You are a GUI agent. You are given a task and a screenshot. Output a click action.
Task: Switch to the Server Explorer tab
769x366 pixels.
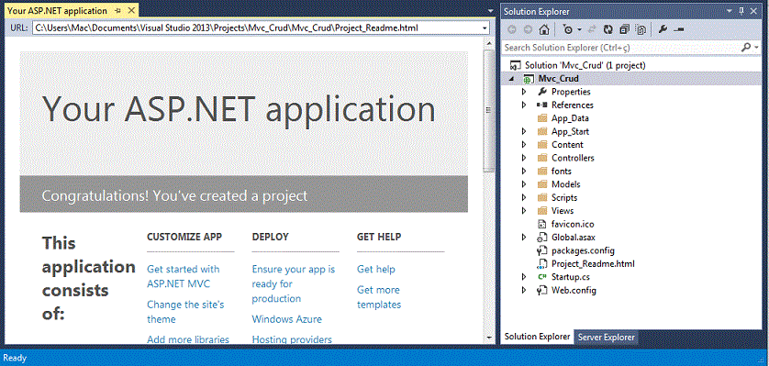[x=607, y=337]
